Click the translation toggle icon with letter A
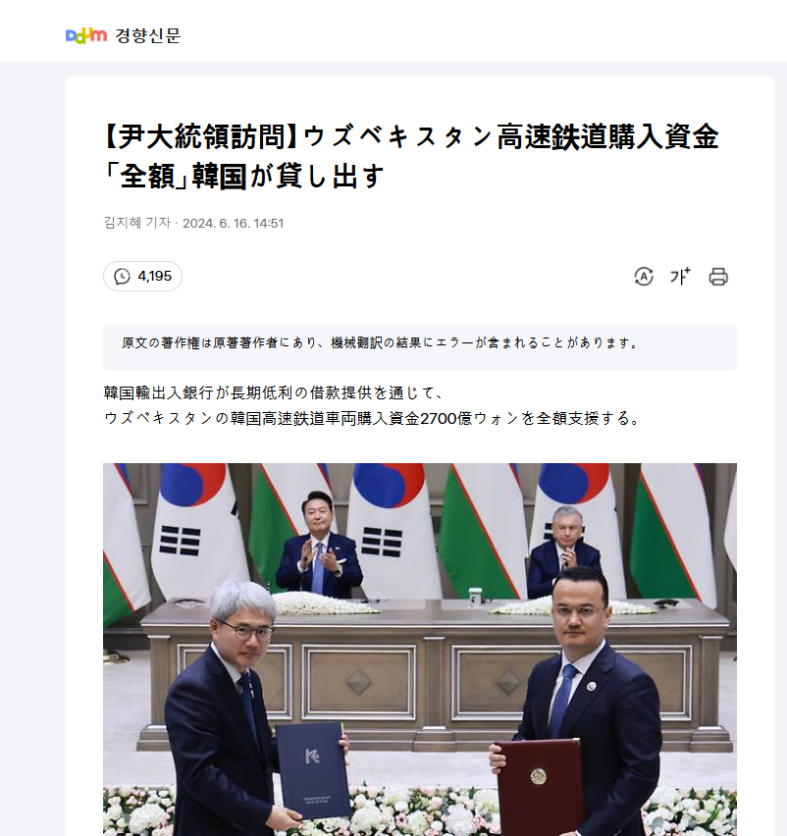Viewport: 787px width, 836px height. pyautogui.click(x=644, y=276)
